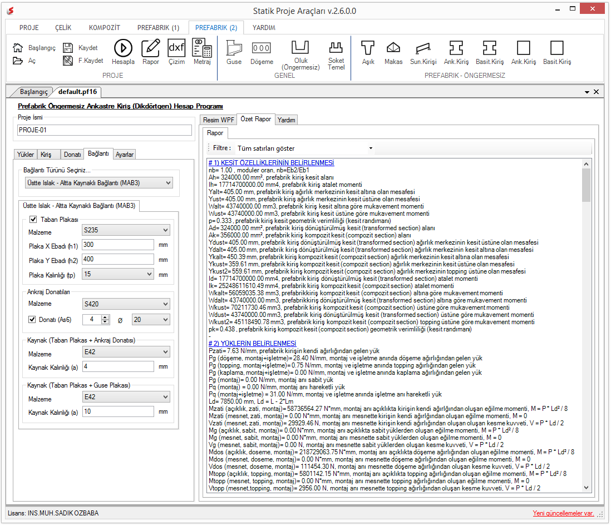Open Ankraj Donatısı weld Malzeme dropdown
The width and height of the screenshot is (611, 526).
tap(126, 352)
